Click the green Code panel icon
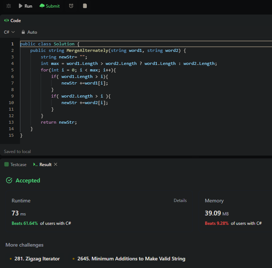This screenshot has height=268, width=272. [6, 21]
